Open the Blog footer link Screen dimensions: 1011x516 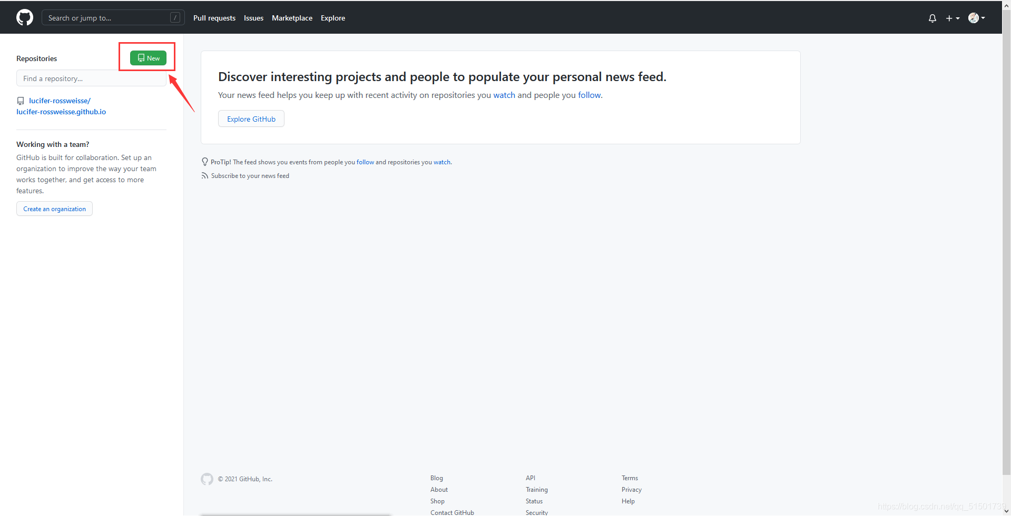(437, 478)
